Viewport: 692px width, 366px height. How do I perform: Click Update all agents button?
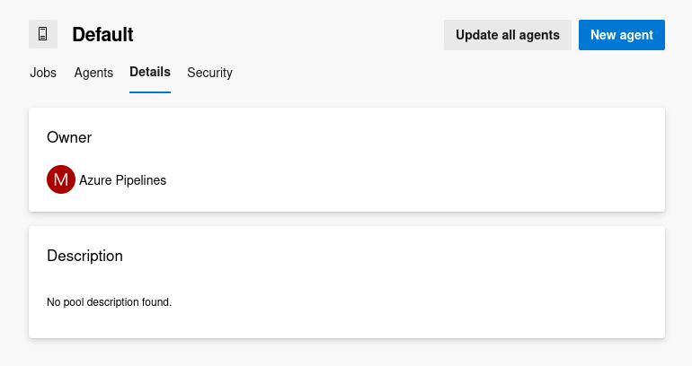[508, 35]
